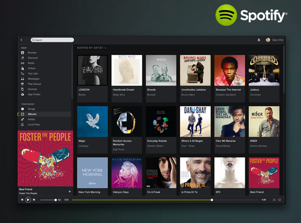
Task: Open the Best Friend album cover in grid
Action: pyautogui.click(x=264, y=172)
